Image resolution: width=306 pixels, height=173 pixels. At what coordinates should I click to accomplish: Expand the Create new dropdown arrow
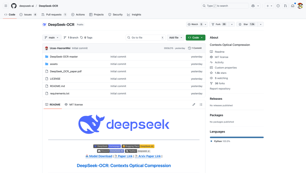click(271, 6)
